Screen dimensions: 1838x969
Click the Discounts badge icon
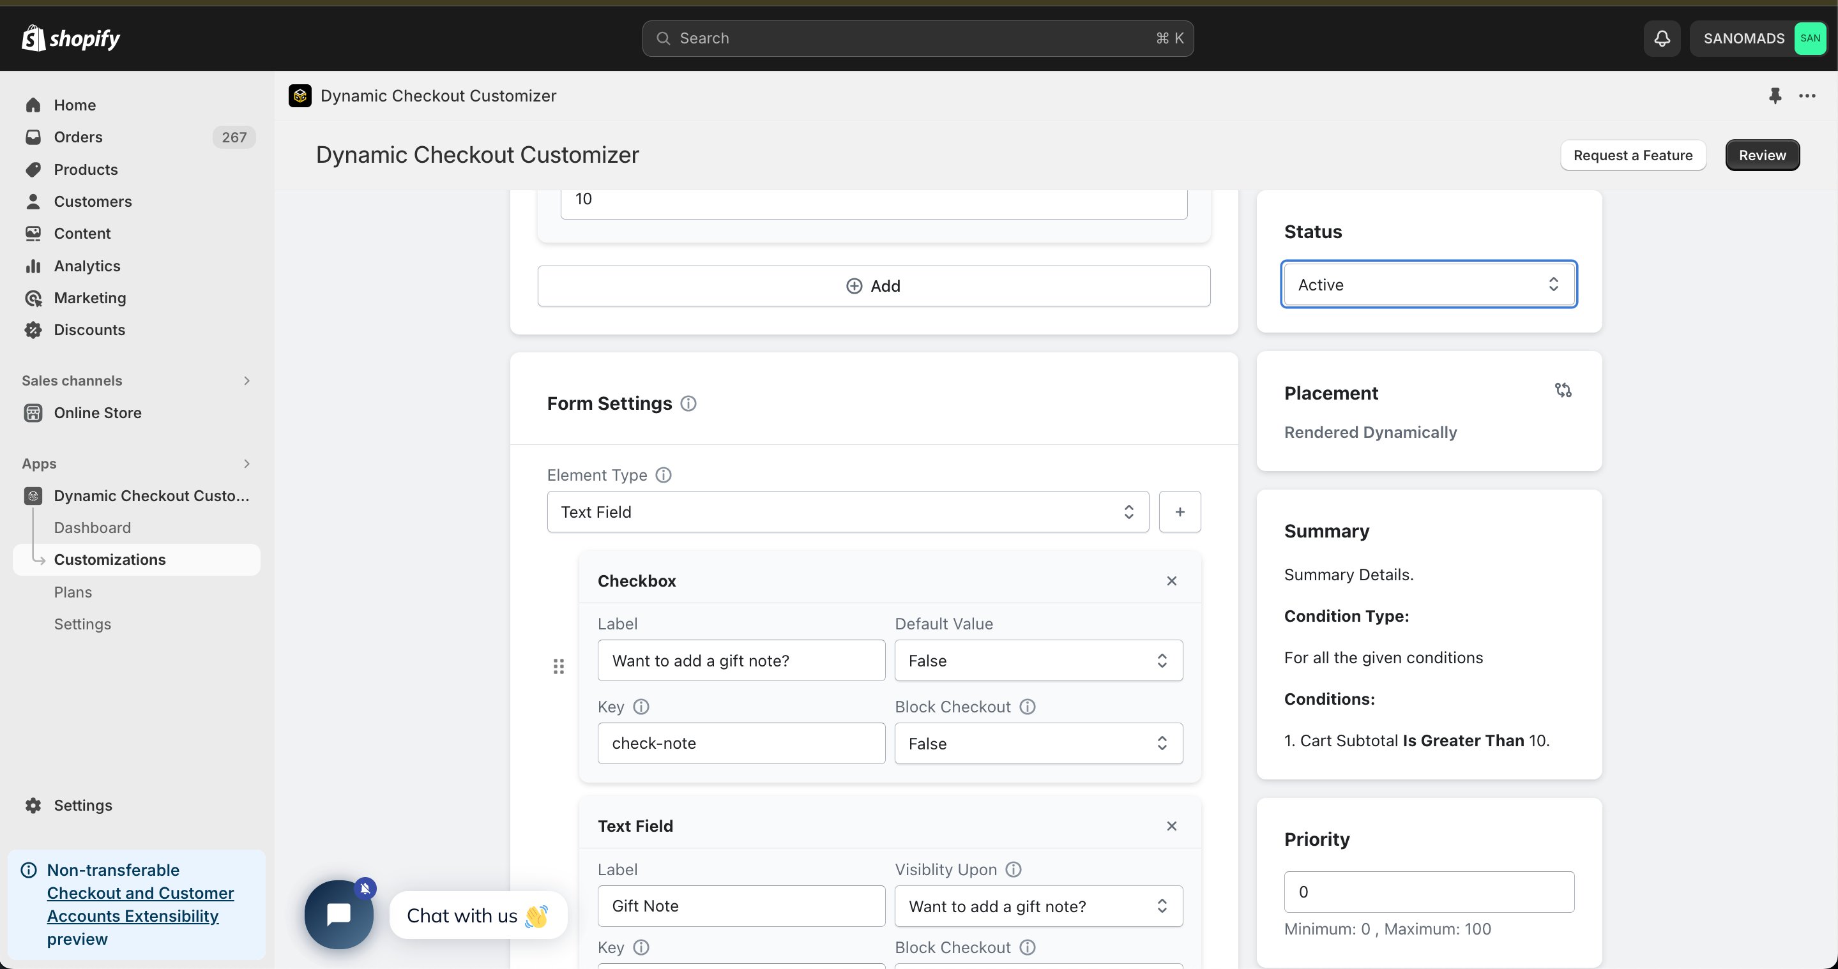tap(33, 329)
